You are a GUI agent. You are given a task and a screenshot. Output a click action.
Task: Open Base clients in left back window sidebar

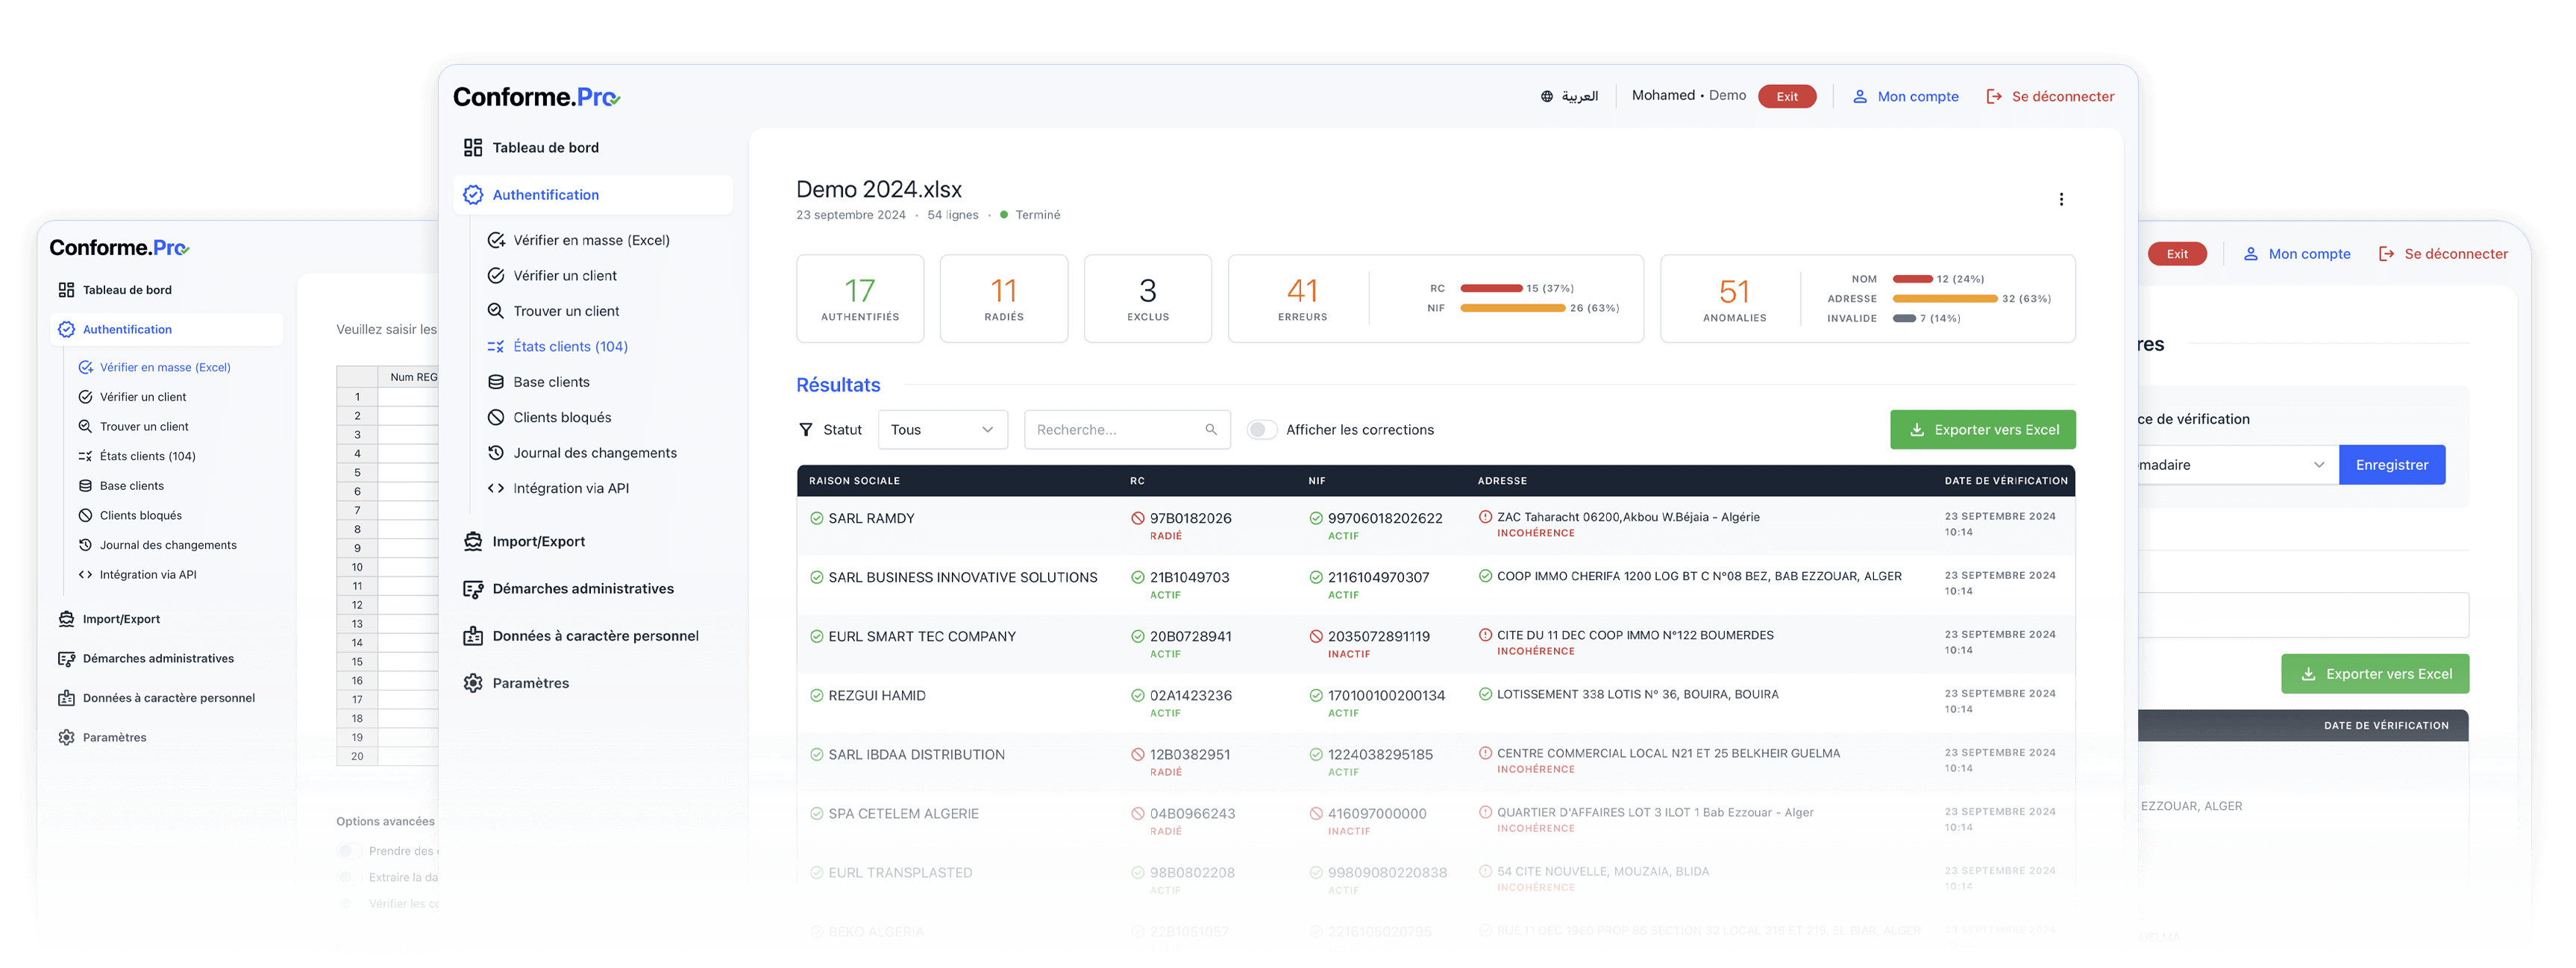coord(131,486)
